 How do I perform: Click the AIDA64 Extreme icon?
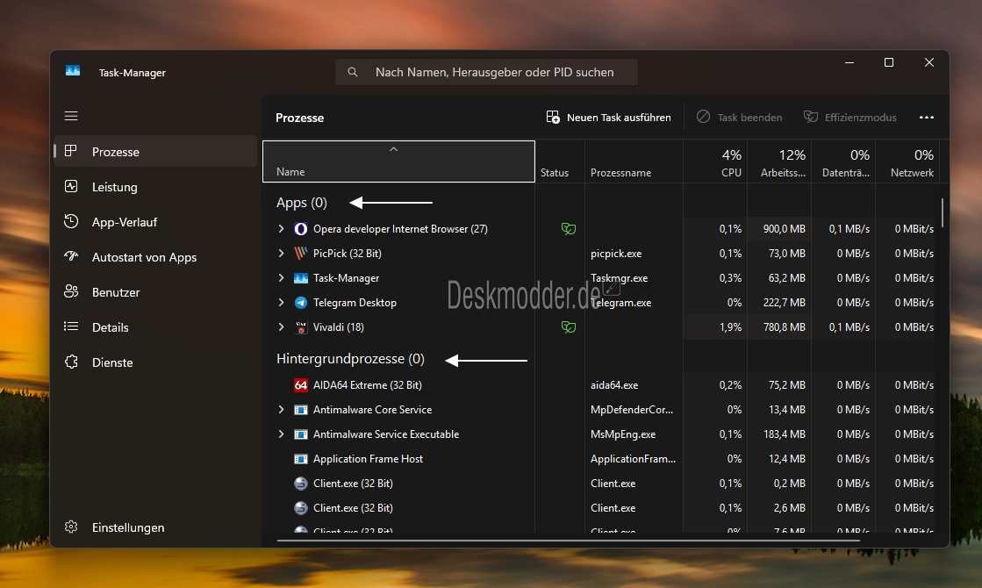pyautogui.click(x=301, y=384)
